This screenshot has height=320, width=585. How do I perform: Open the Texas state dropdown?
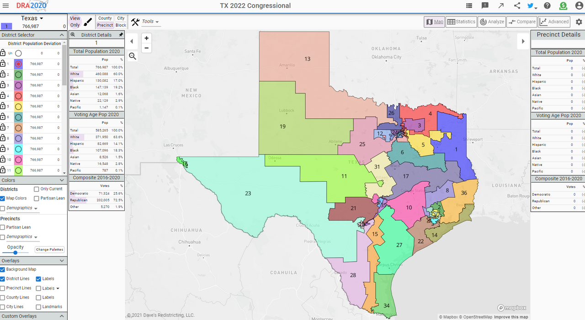click(31, 18)
